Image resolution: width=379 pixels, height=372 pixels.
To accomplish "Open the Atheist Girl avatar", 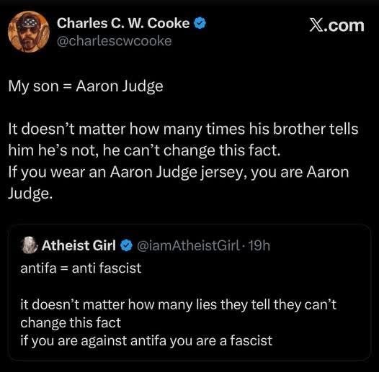I will pyautogui.click(x=30, y=245).
